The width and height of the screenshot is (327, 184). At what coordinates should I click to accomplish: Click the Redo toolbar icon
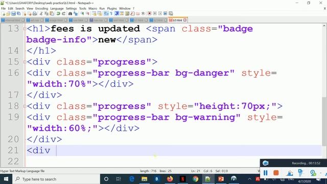click(x=63, y=14)
